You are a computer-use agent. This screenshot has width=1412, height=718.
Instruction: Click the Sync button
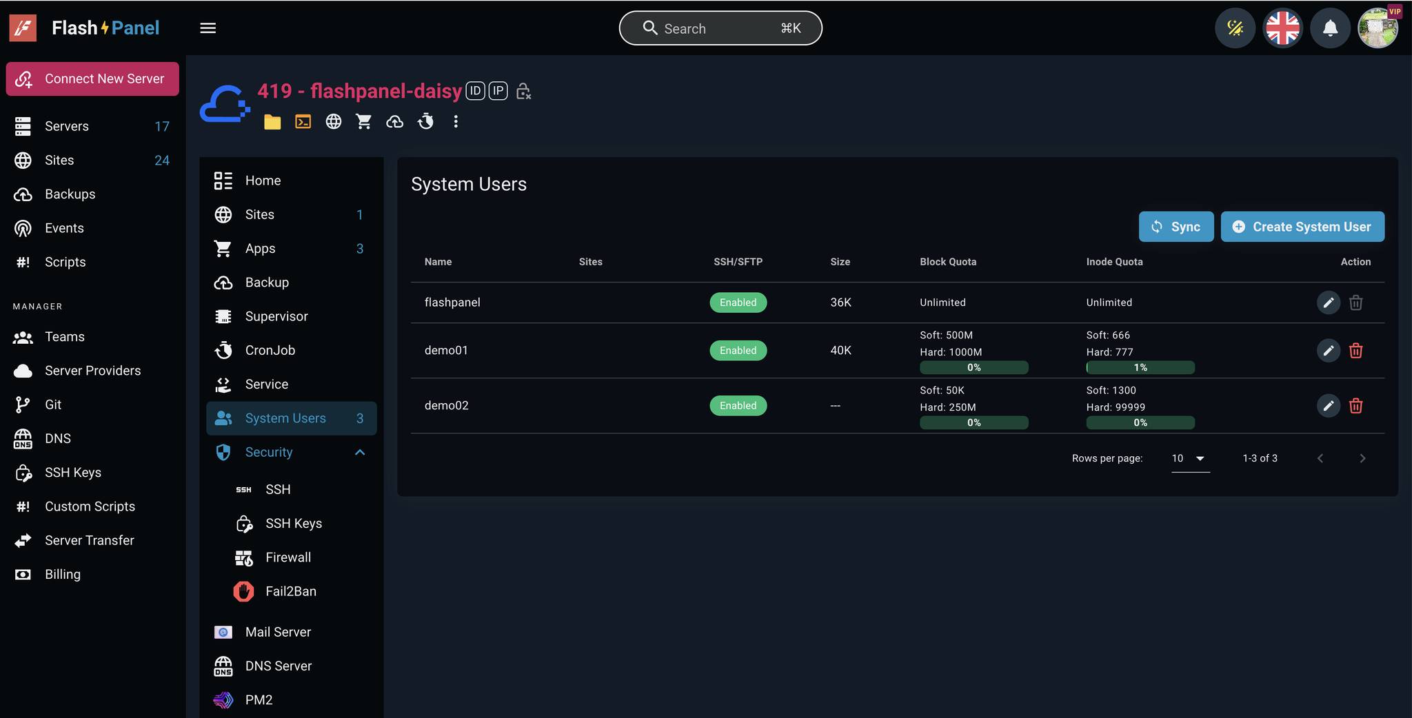1176,227
